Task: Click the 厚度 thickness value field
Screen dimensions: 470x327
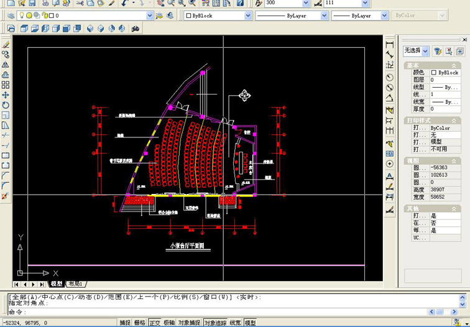Action: 445,109
